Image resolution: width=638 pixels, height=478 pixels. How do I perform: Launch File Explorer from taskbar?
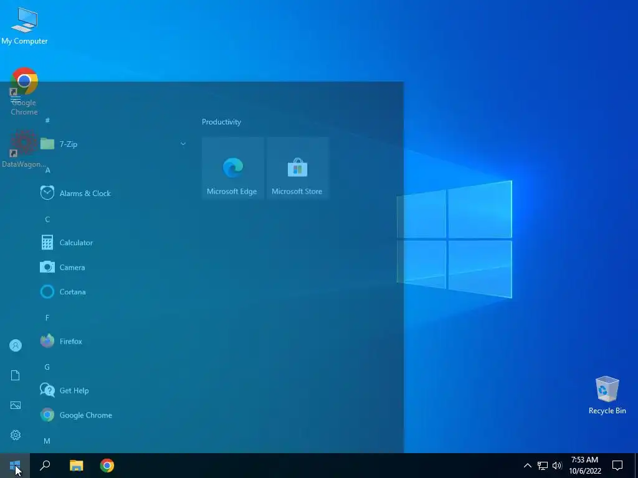click(x=76, y=466)
